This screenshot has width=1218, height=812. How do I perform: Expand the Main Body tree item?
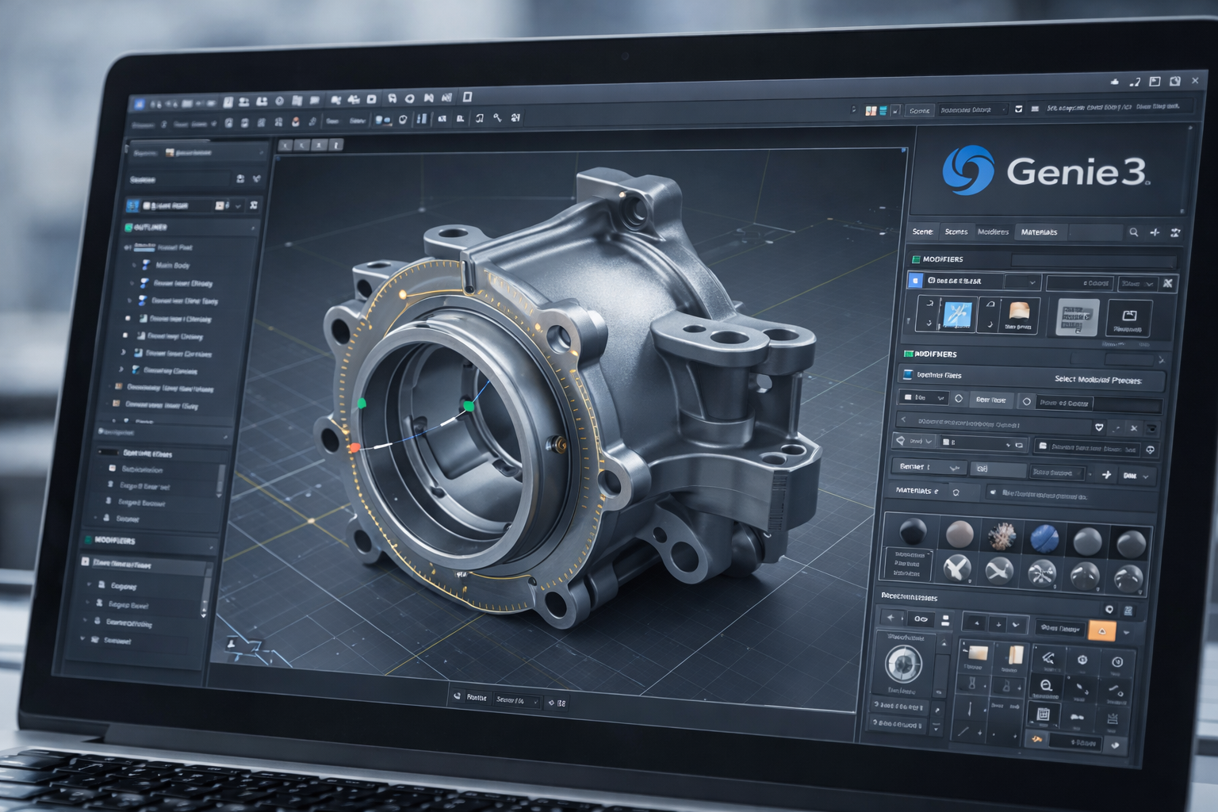point(133,265)
